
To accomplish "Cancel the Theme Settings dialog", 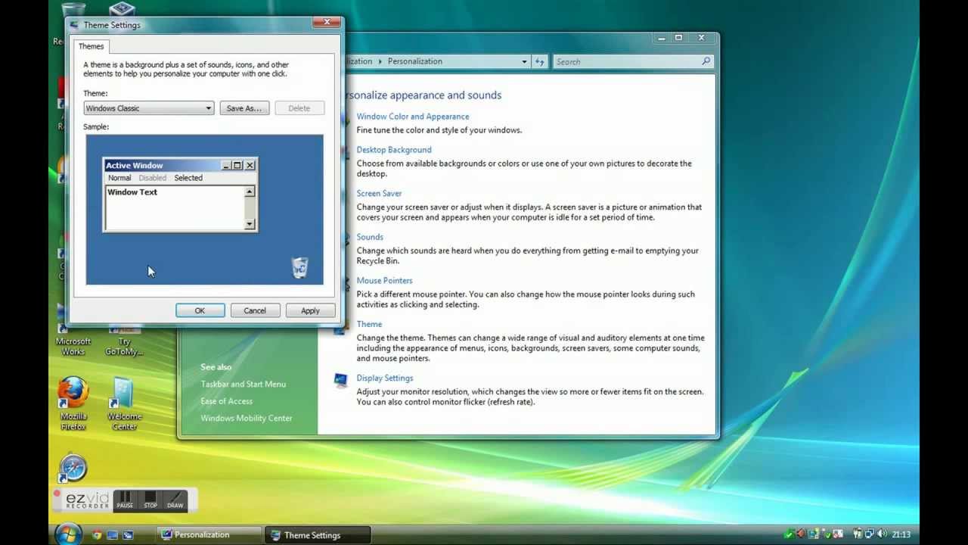I will point(255,310).
